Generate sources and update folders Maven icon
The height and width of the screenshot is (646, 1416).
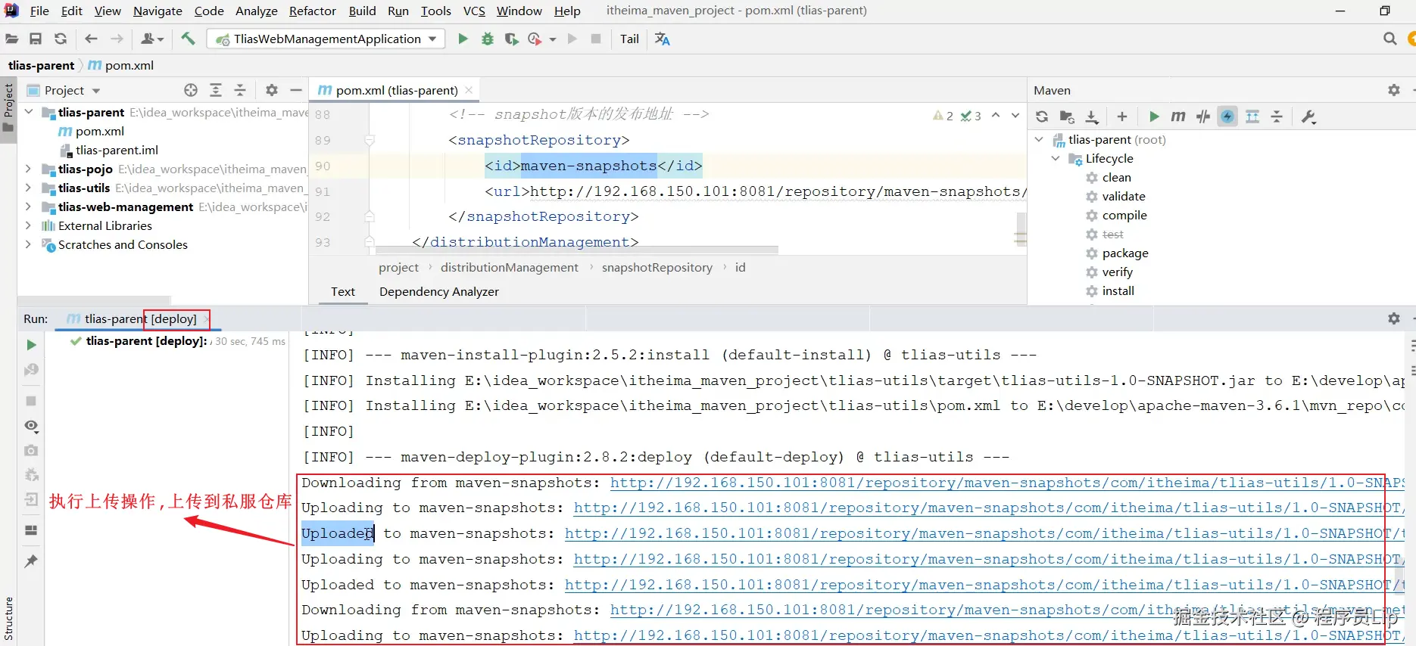click(x=1067, y=116)
